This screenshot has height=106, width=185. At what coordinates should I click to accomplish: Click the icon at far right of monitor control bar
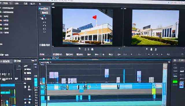pyautogui.click(x=182, y=54)
